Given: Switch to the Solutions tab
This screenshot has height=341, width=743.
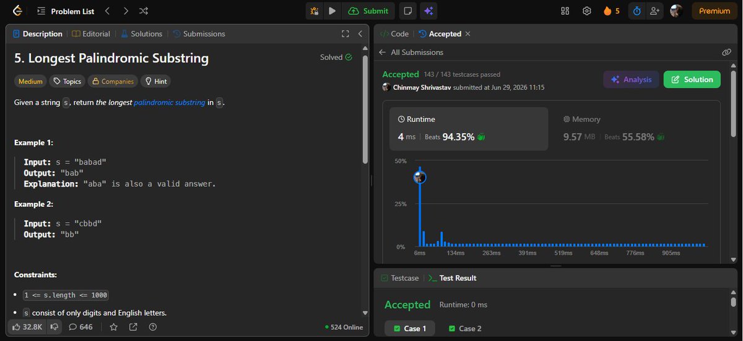Looking at the screenshot, I should pyautogui.click(x=141, y=34).
